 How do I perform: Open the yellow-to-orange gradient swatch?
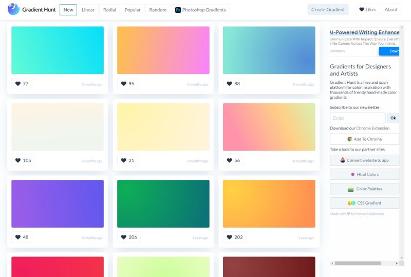(269, 204)
